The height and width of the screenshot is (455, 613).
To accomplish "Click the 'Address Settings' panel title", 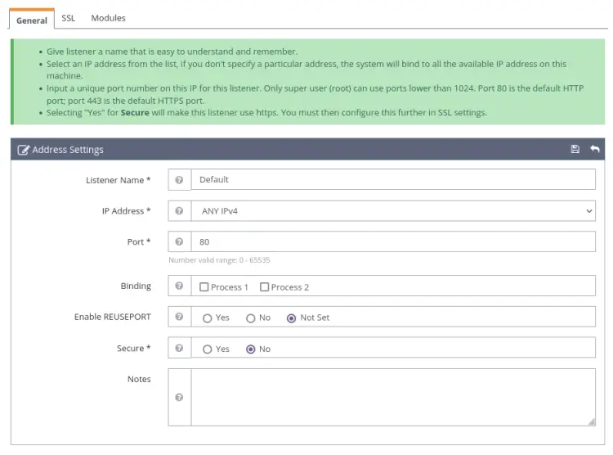I will click(68, 150).
